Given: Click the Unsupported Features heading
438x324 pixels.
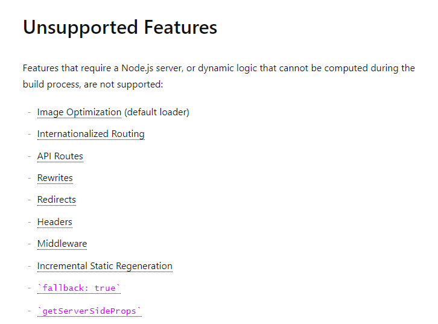Looking at the screenshot, I should [120, 27].
